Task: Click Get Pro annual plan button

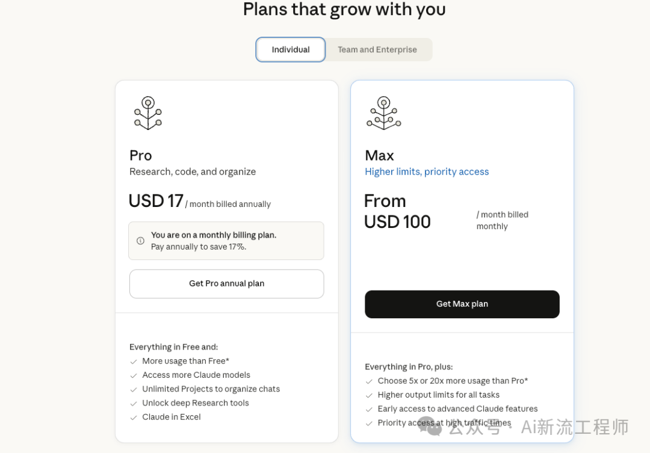Action: (x=226, y=284)
